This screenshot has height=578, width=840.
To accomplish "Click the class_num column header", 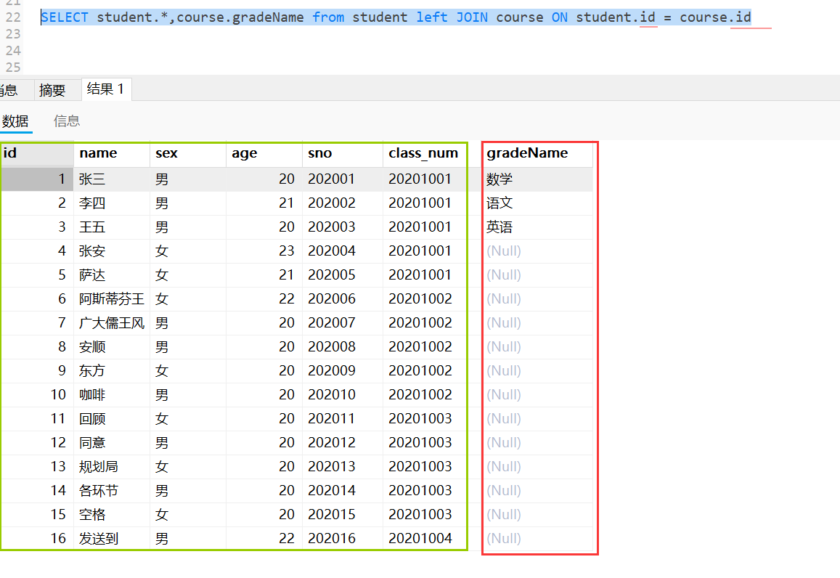I will [x=424, y=153].
